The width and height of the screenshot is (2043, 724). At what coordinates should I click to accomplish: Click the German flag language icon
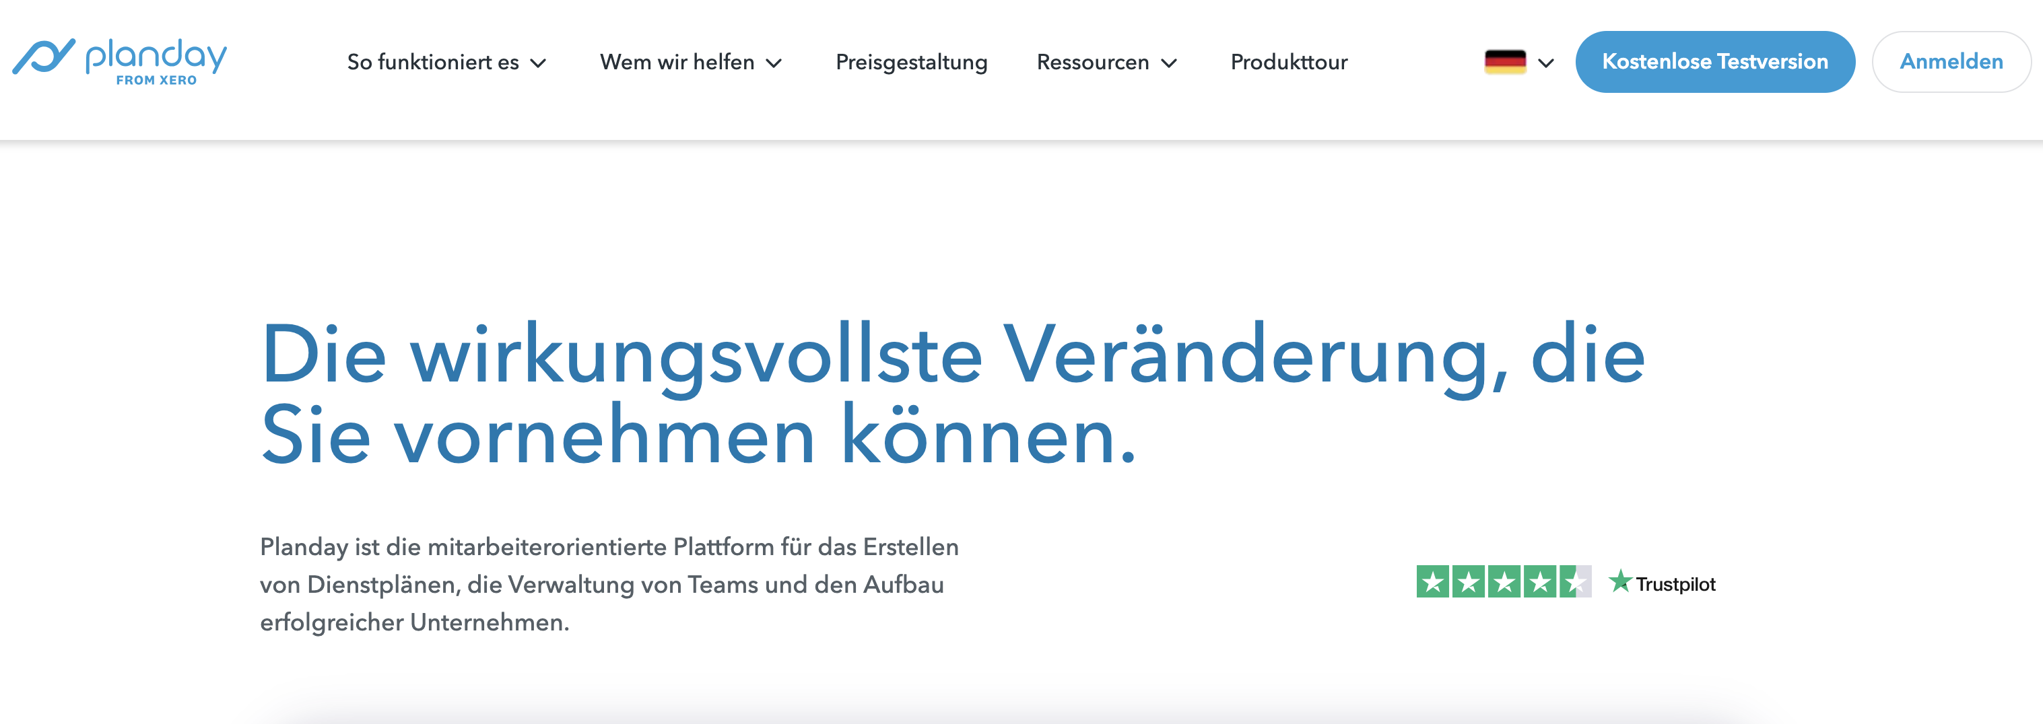[x=1504, y=62]
